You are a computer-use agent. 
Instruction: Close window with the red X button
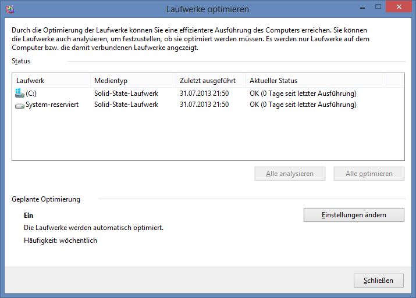tap(399, 6)
